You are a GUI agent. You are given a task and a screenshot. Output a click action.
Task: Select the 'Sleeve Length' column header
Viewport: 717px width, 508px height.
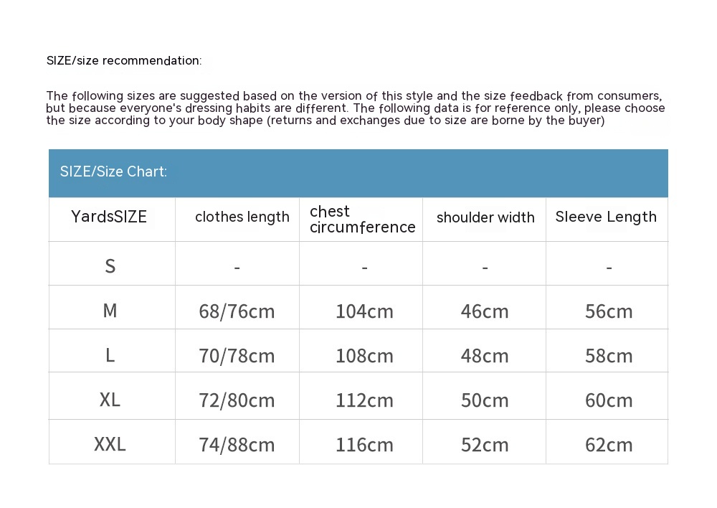[606, 217]
